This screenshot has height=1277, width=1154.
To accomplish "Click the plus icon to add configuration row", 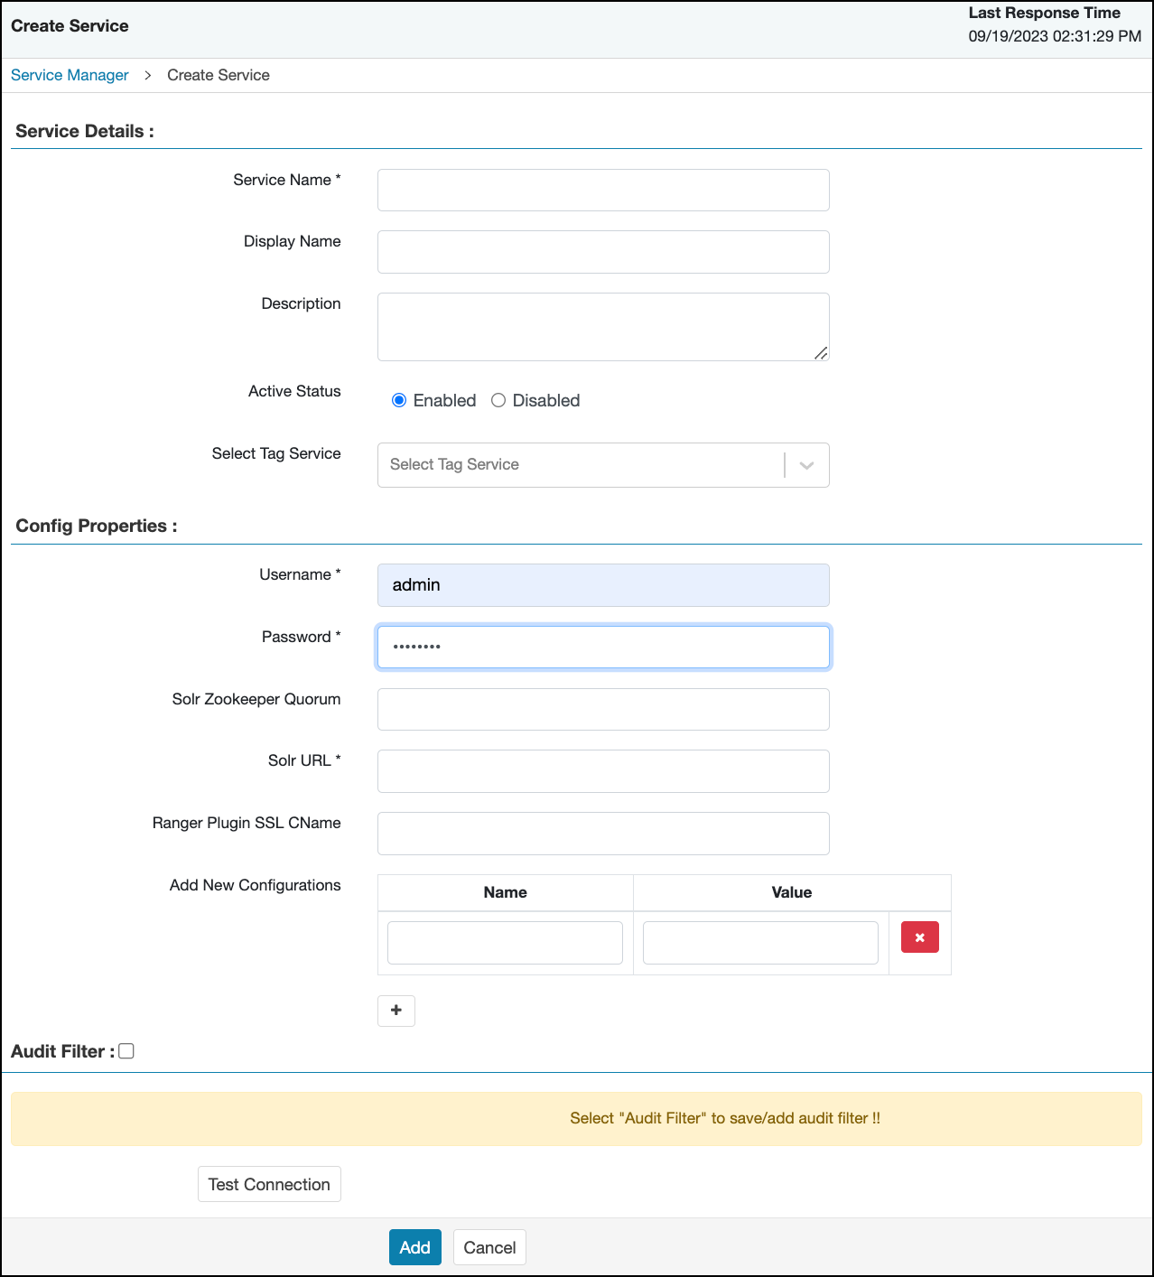I will (396, 1011).
